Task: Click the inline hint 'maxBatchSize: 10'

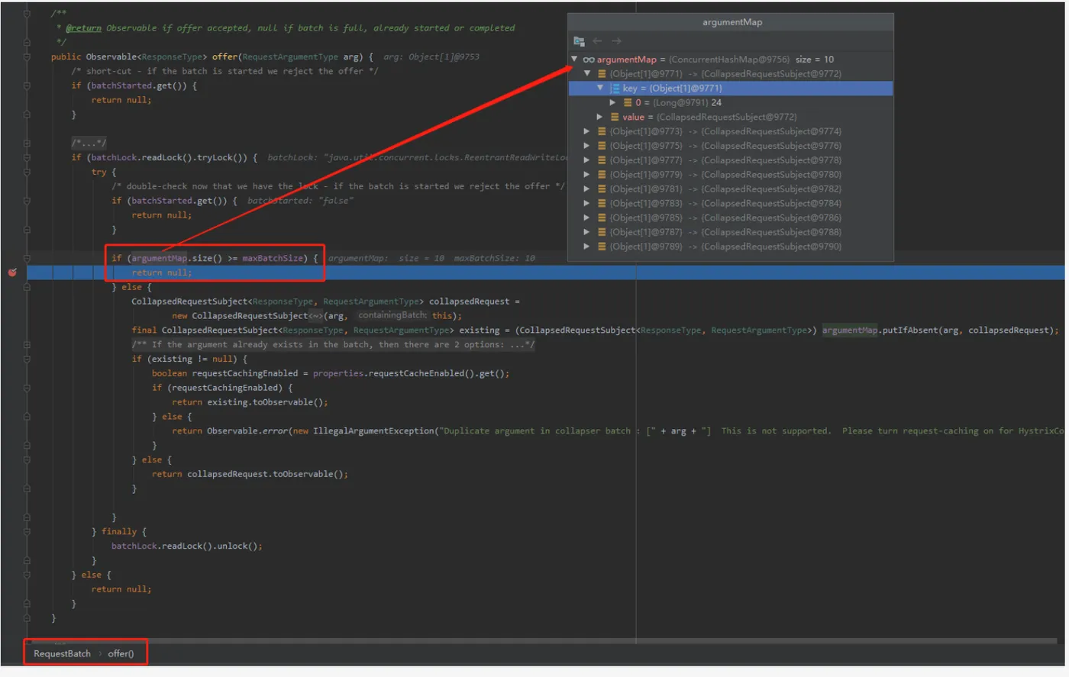Action: [495, 259]
